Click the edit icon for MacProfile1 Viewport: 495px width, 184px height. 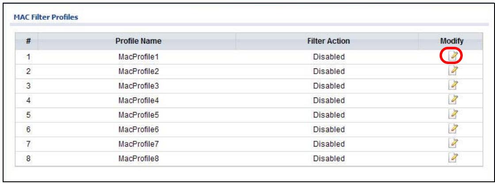tap(453, 56)
